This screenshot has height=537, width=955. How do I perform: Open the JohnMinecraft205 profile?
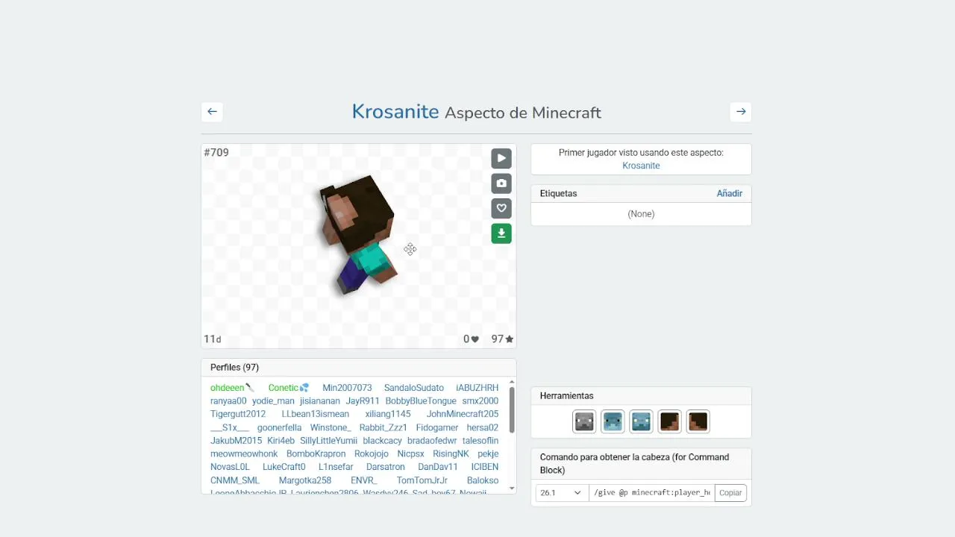(x=463, y=414)
